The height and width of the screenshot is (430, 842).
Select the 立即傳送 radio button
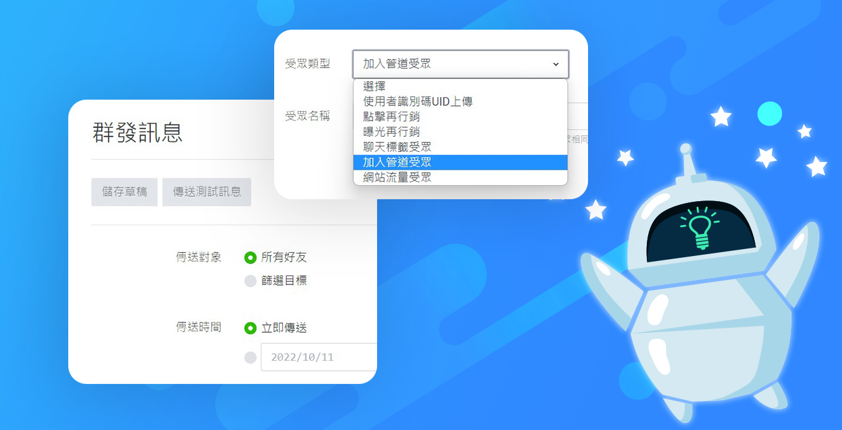point(250,328)
